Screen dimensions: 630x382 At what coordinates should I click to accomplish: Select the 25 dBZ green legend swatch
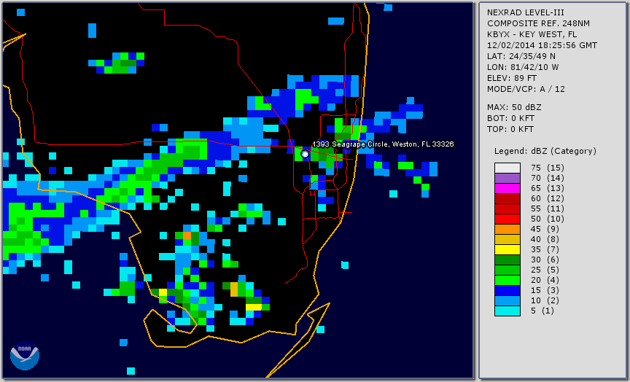tap(507, 270)
